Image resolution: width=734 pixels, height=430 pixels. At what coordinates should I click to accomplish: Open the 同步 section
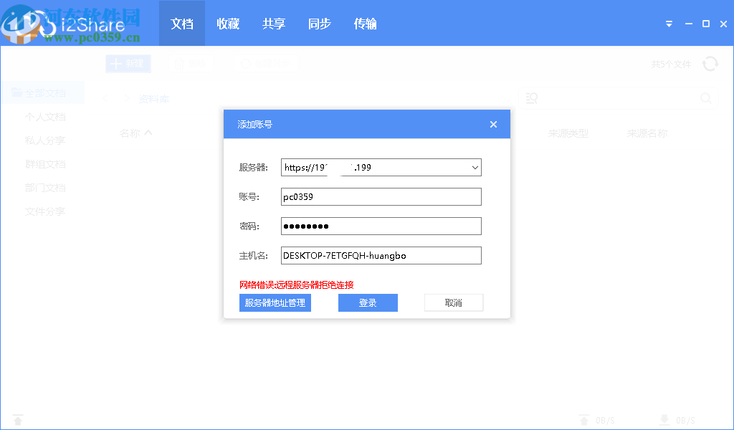319,24
